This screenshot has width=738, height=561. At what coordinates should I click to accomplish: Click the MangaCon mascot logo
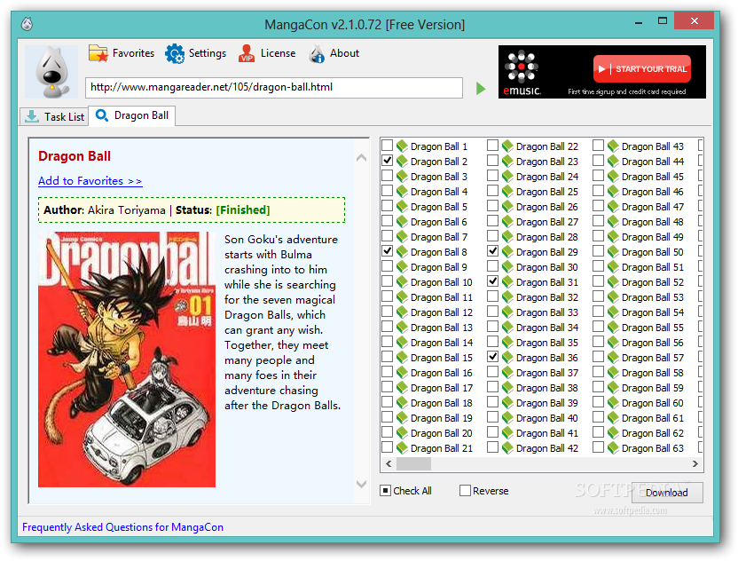[x=51, y=72]
